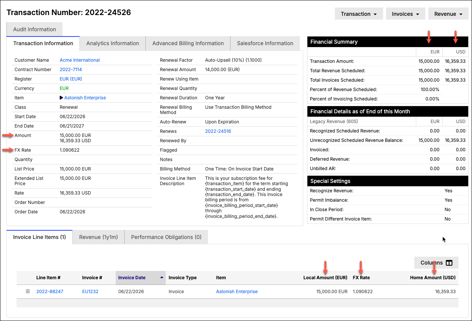This screenshot has height=321, width=472.
Task: Click Recognize Revenue Yes value
Action: pos(448,191)
